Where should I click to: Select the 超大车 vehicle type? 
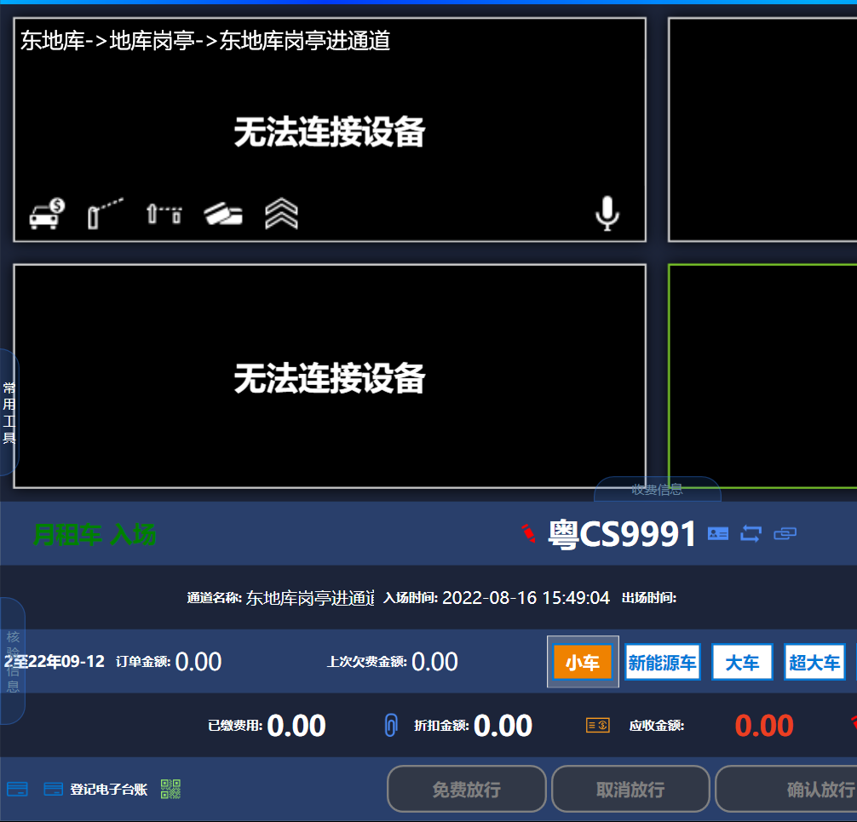[x=814, y=662]
